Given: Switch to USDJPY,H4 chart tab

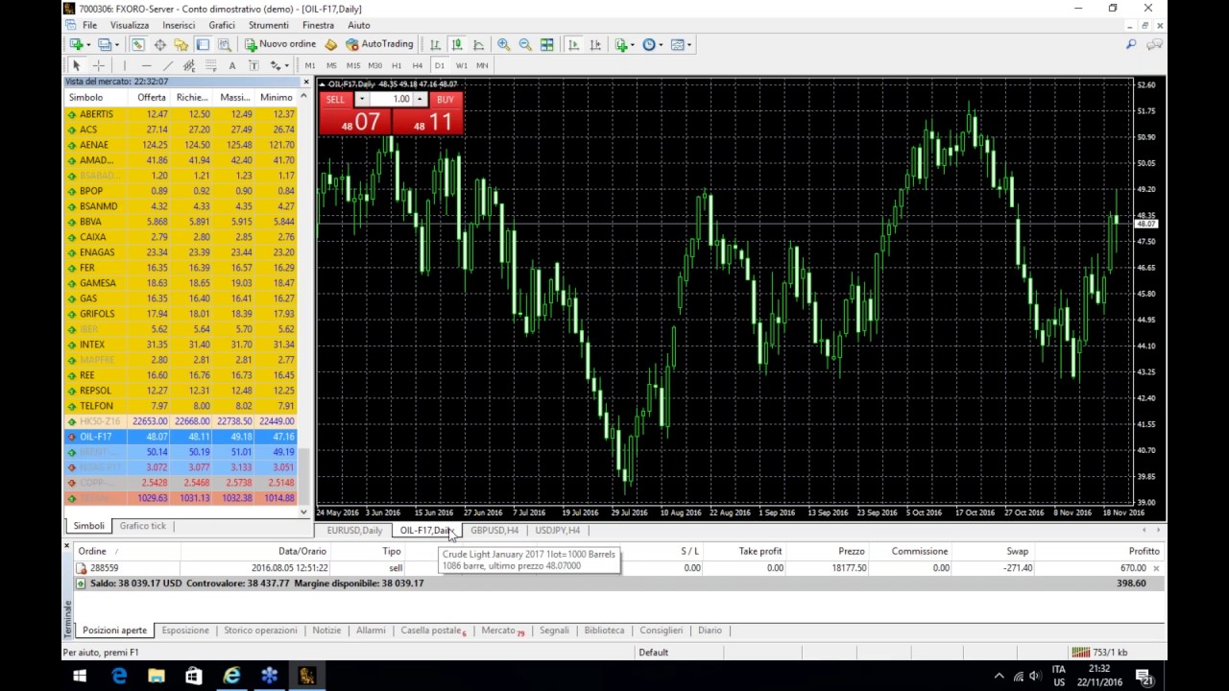Looking at the screenshot, I should (x=558, y=531).
